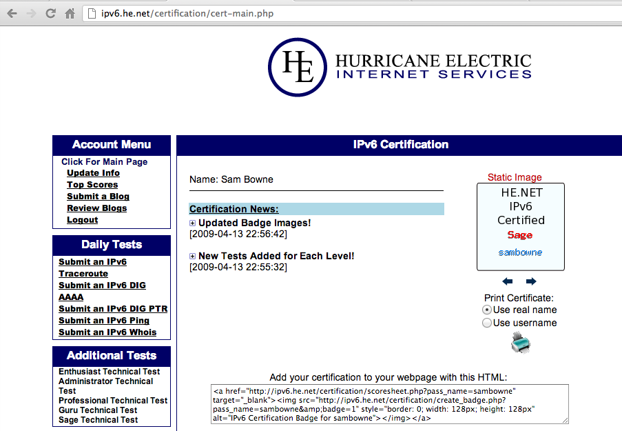The image size is (622, 431).
Task: Reload the page with the refresh icon
Action: click(x=50, y=14)
